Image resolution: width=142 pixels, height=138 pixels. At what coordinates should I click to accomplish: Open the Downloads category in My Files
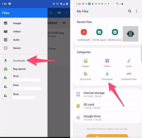pos(107,76)
